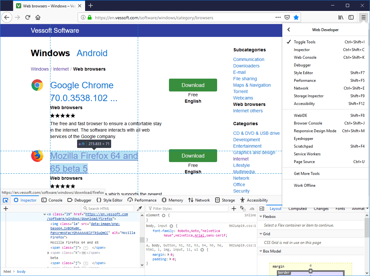Viewport: 370px width, 276px height.
Task: Download Google Chrome with its green button
Action: pos(193,85)
